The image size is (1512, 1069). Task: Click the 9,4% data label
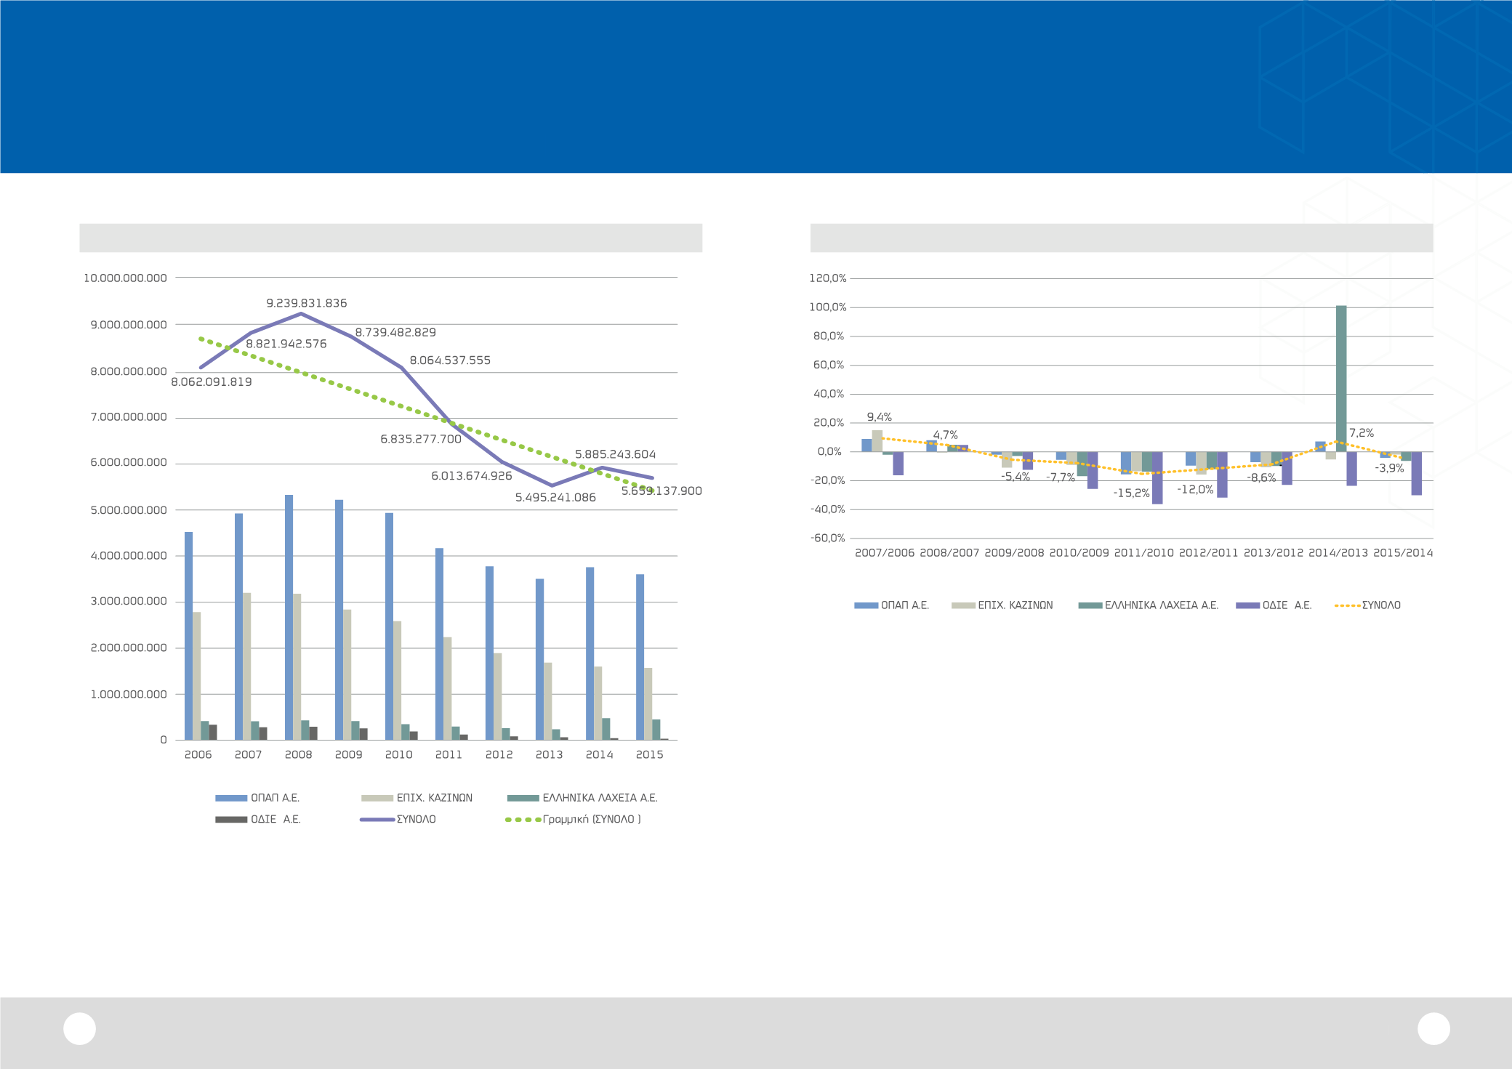click(880, 417)
